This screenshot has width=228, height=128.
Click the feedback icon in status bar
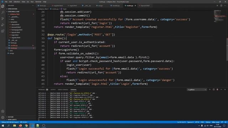tap(222, 122)
